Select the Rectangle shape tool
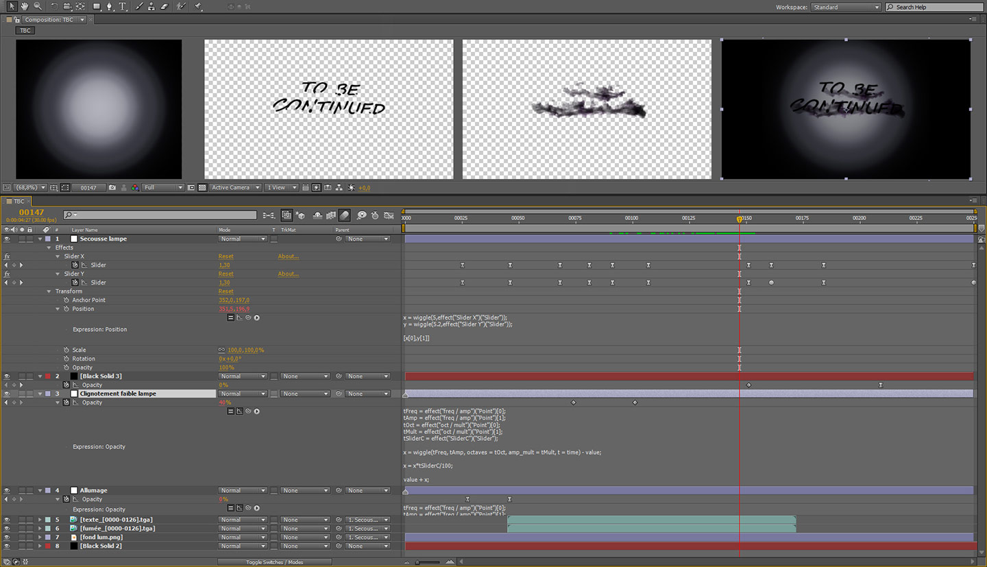 tap(97, 6)
